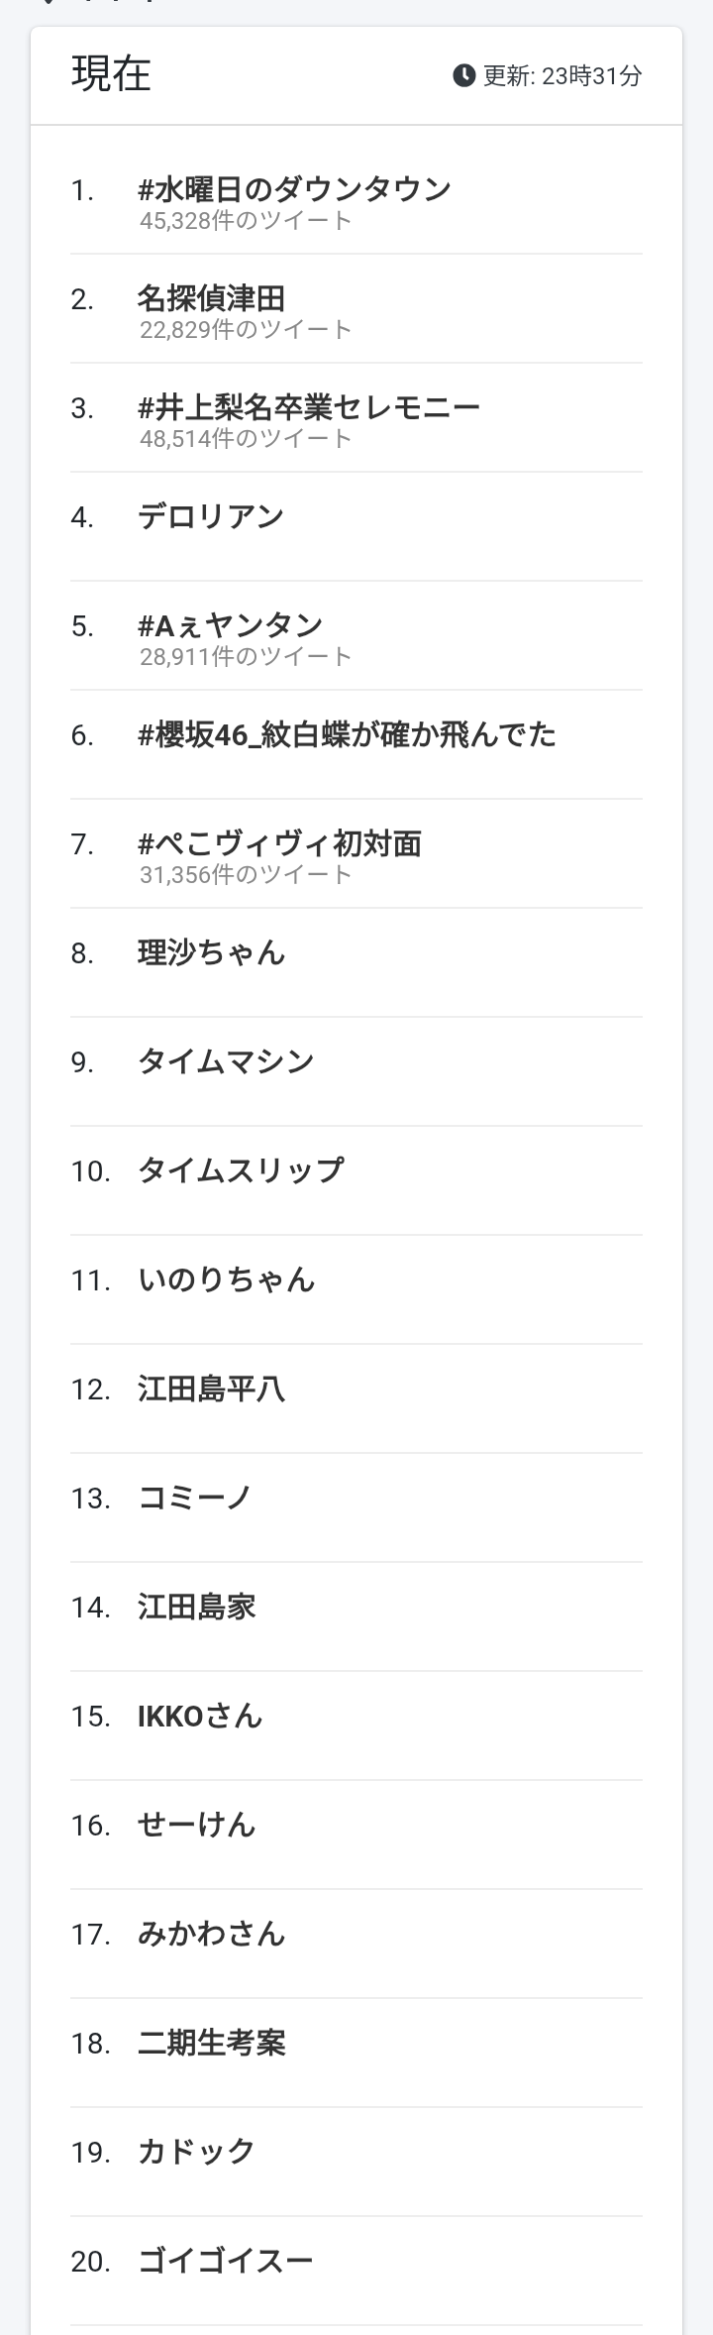713x2335 pixels.
Task: Open #櫻坂46_紋白蝶が確か飛んでた trend
Action: tap(347, 734)
